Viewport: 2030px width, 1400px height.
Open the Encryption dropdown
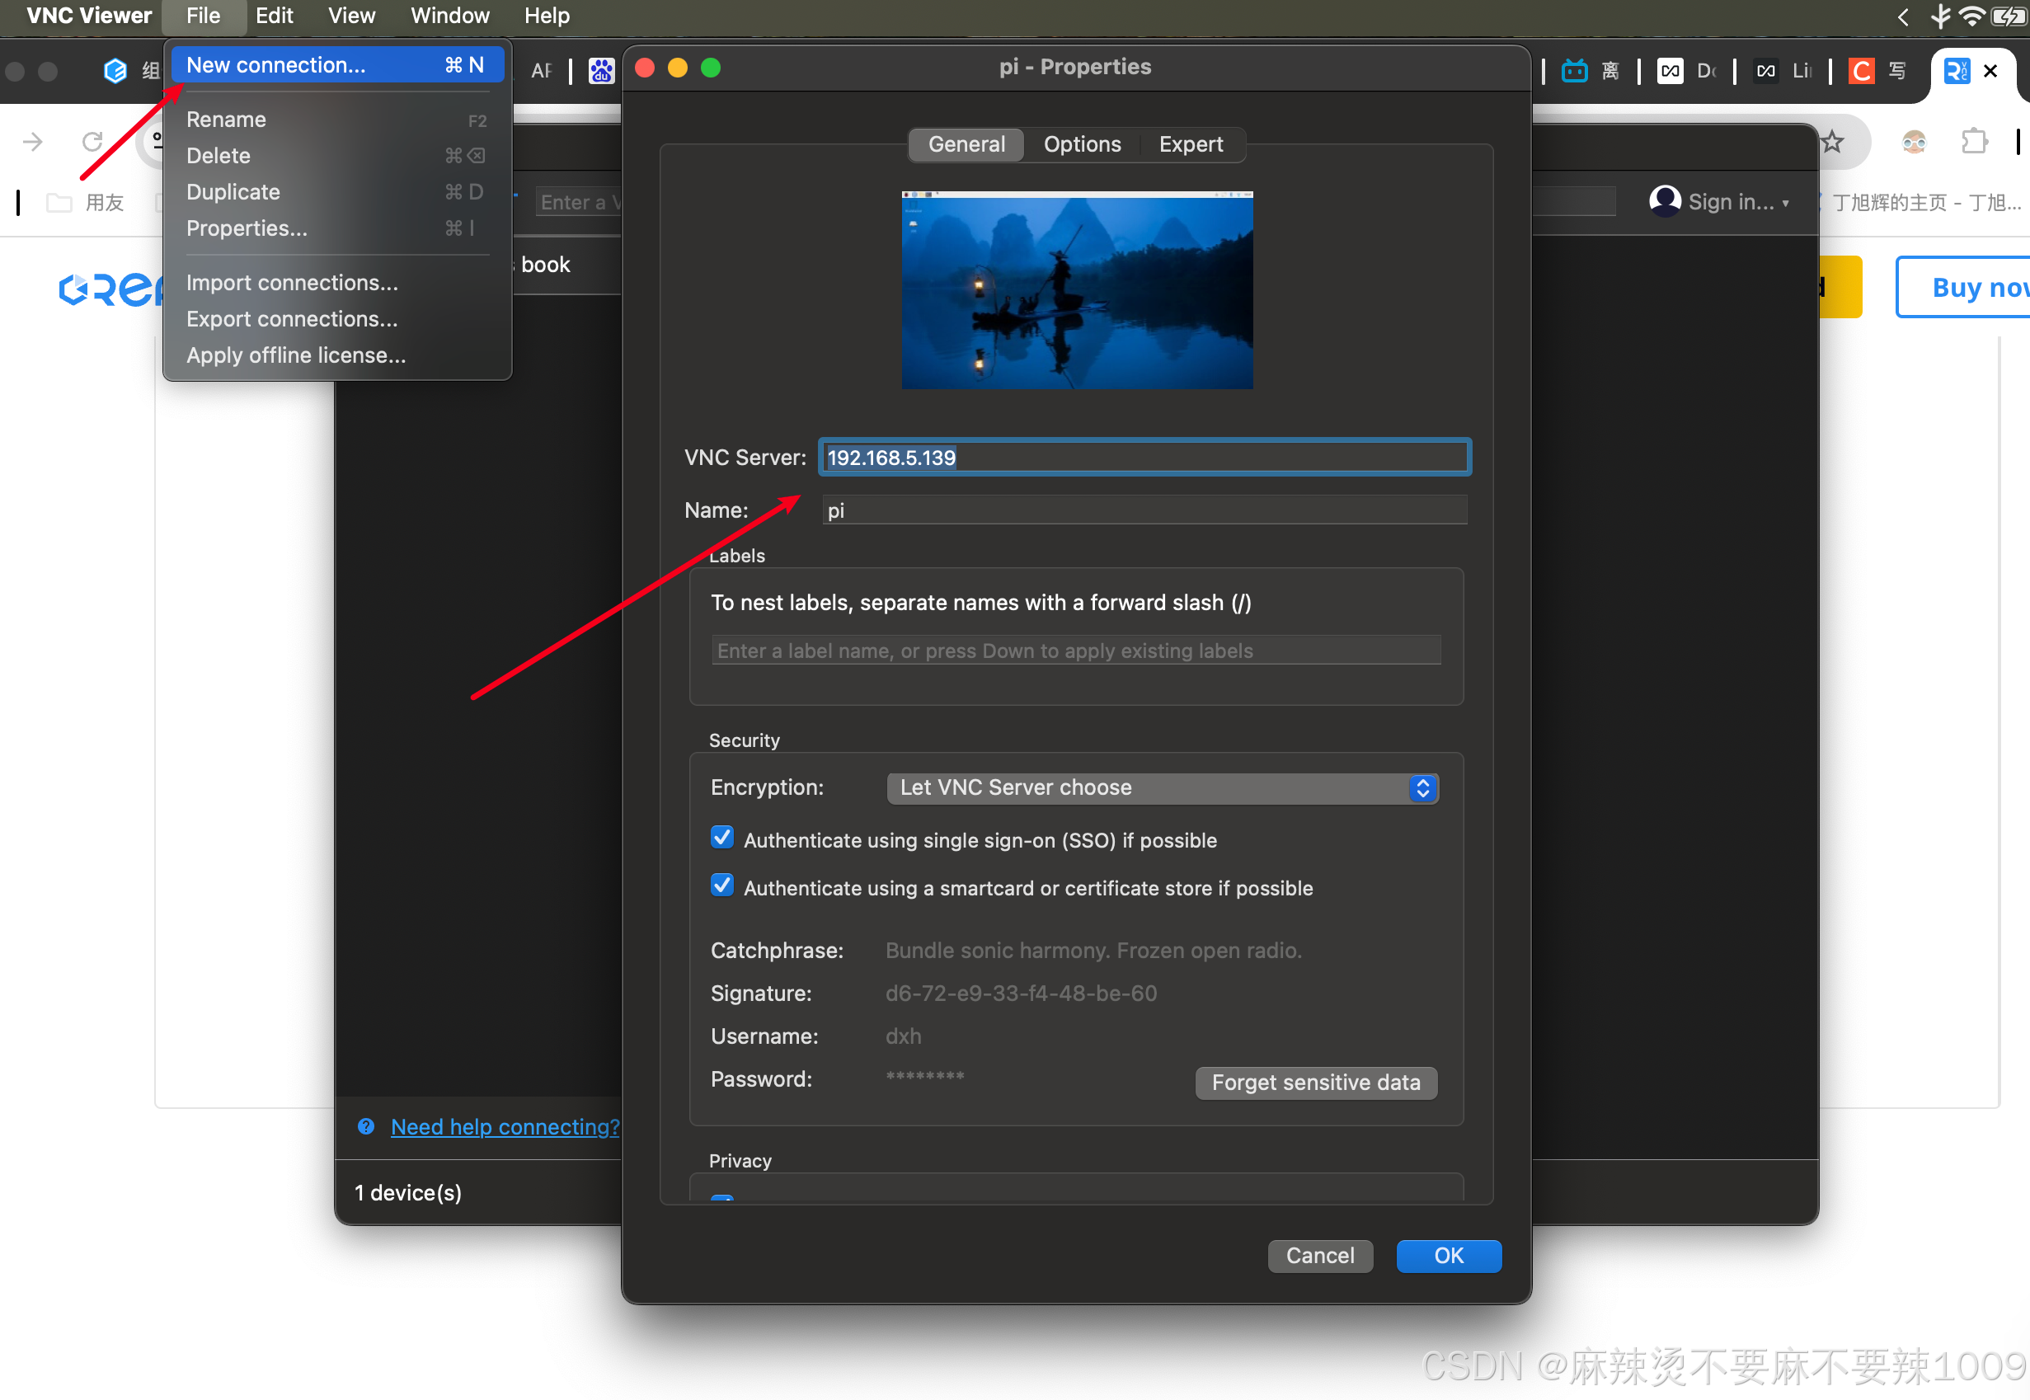(1162, 787)
